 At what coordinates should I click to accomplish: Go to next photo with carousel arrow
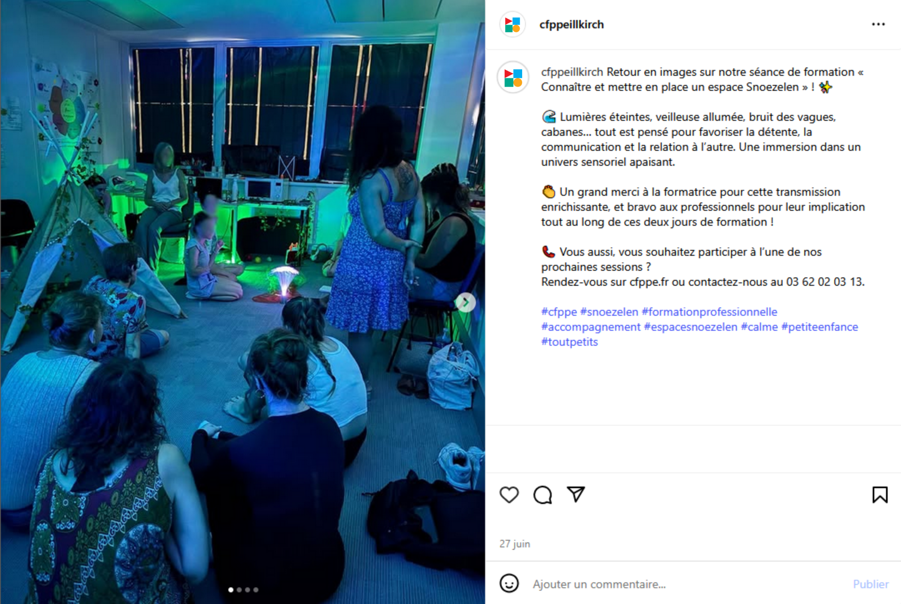pos(466,302)
